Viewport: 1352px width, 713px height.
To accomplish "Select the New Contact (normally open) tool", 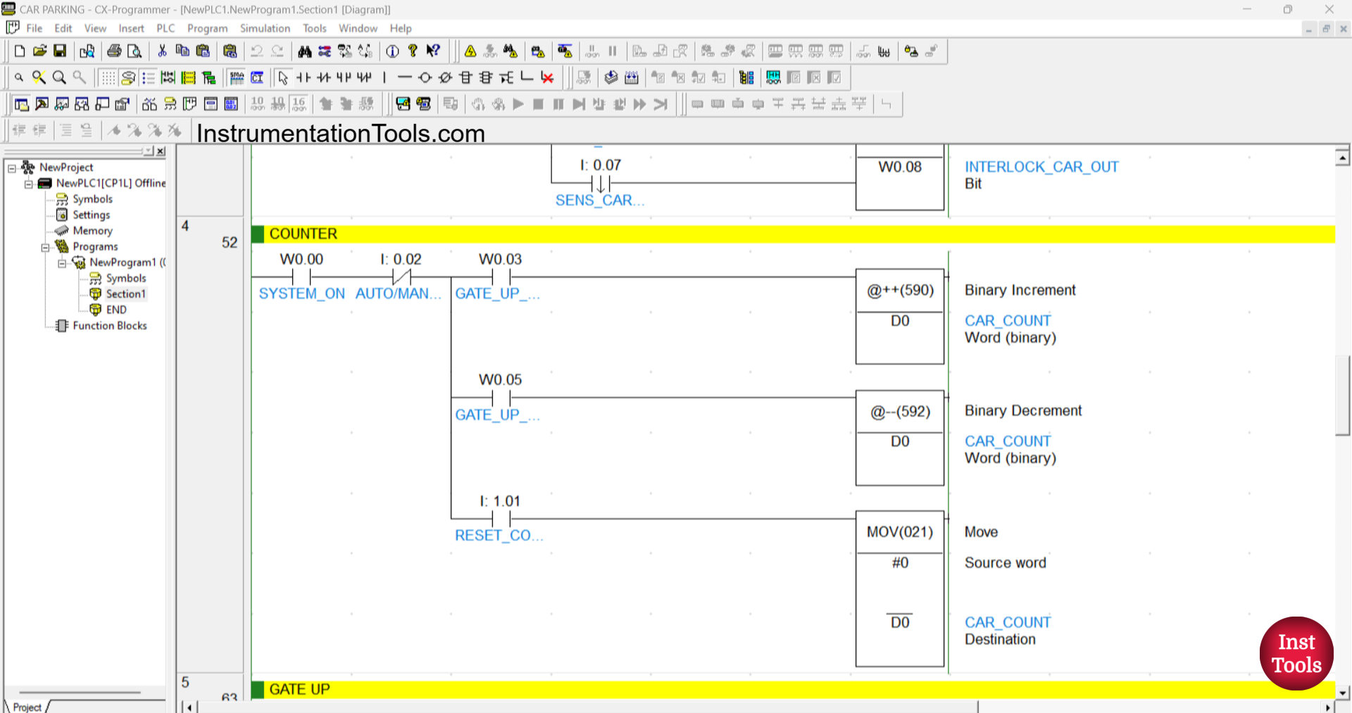I will click(x=303, y=77).
